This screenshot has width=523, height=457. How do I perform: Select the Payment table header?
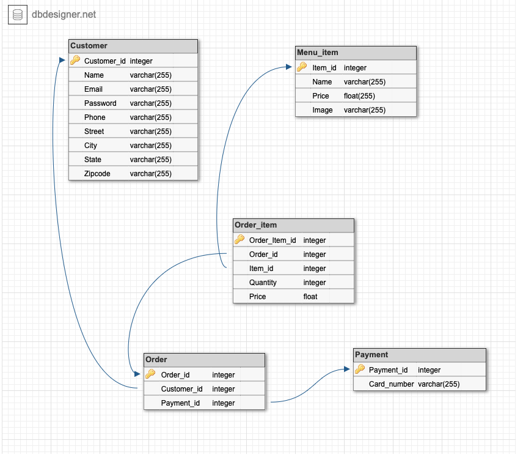pyautogui.click(x=420, y=355)
